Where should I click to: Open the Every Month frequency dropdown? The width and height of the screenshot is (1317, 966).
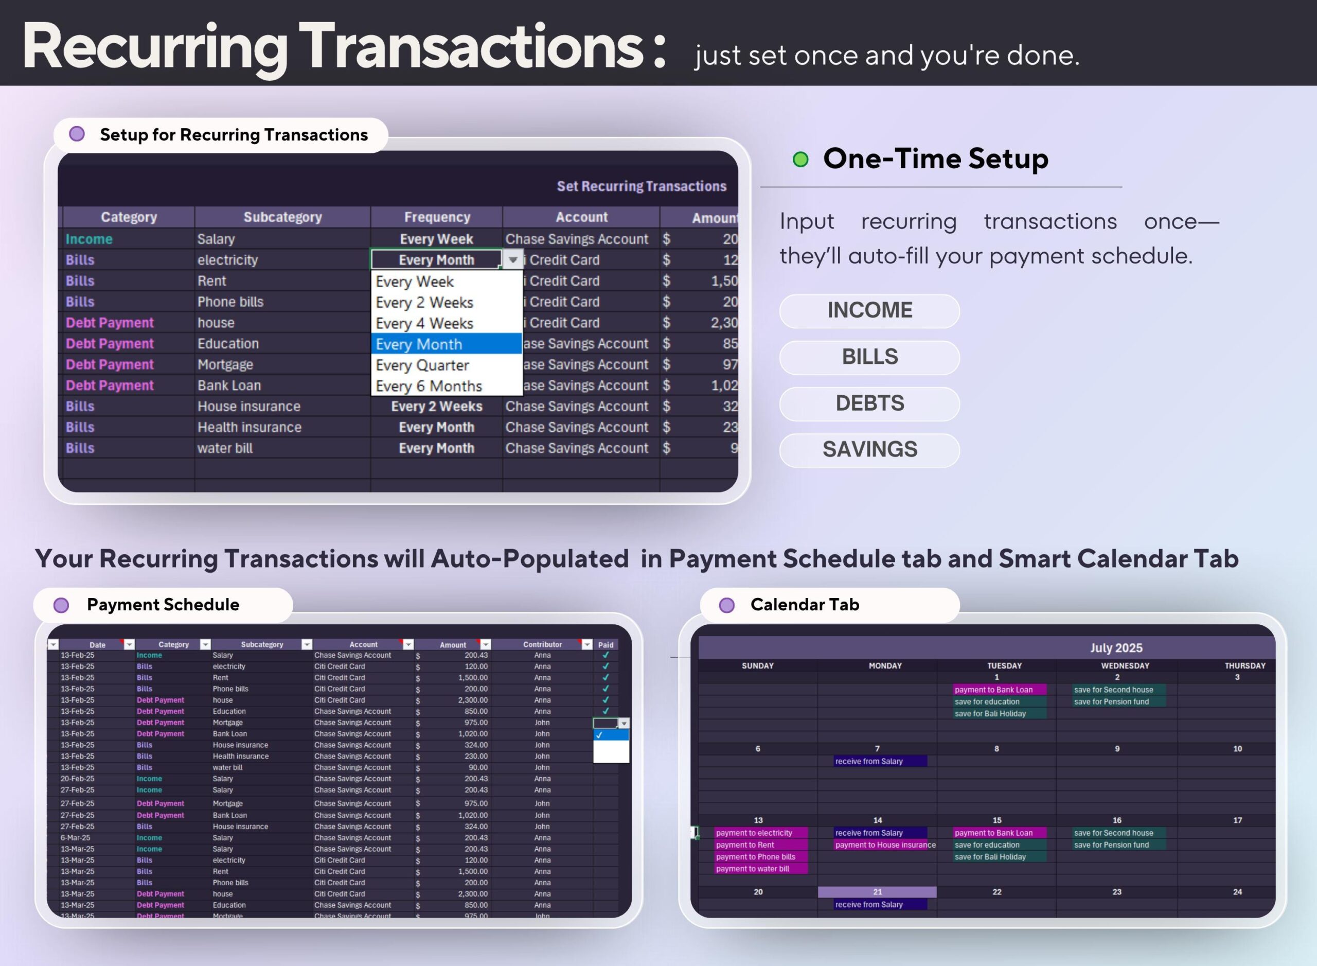coord(513,259)
